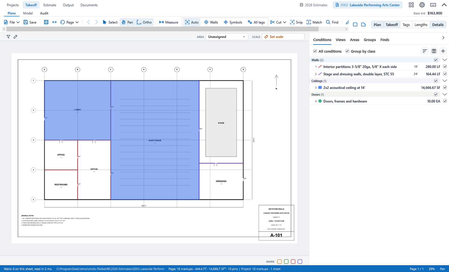This screenshot has width=449, height=272.
Task: Uncheck Stage and dressing walls checkbox
Action: point(445,74)
